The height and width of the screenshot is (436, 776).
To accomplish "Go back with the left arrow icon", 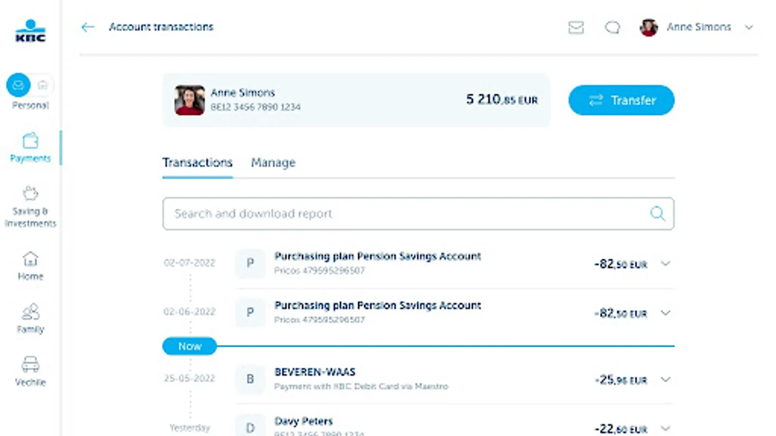I will (x=88, y=27).
